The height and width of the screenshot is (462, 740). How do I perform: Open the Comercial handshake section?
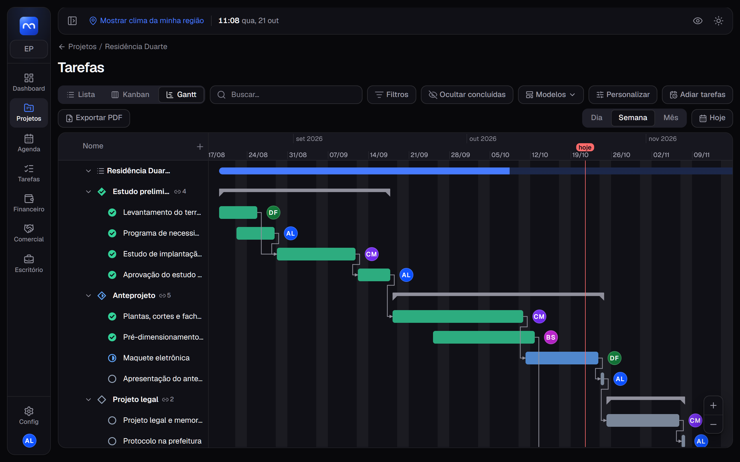tap(29, 233)
